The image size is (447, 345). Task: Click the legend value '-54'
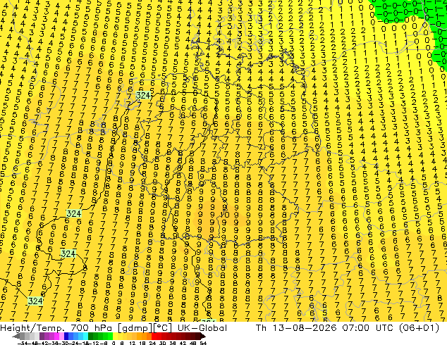point(23,344)
